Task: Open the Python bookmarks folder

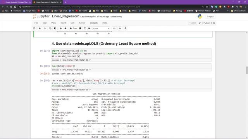Action: pos(133,11)
